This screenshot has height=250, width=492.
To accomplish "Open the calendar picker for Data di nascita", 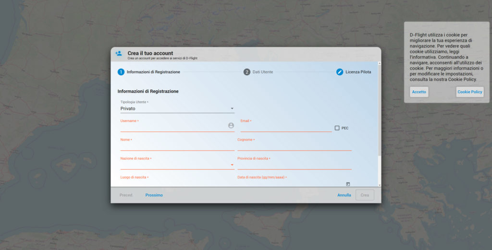I will point(348,184).
